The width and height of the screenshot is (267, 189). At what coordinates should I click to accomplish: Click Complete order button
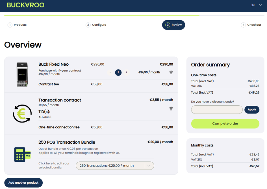(225, 123)
